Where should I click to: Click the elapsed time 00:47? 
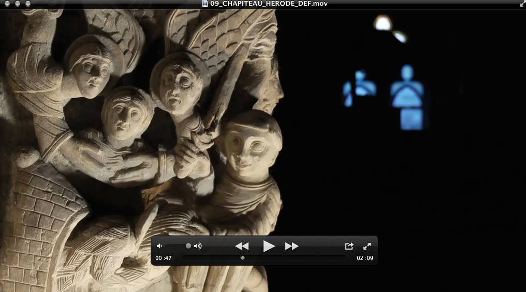point(164,258)
